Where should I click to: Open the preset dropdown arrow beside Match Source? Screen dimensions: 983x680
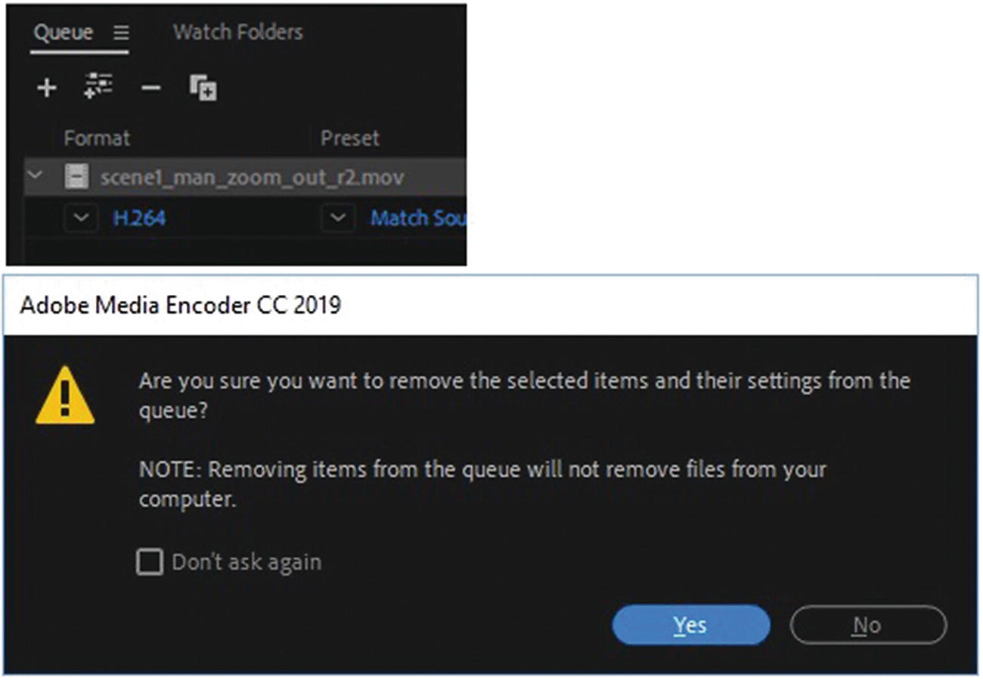pyautogui.click(x=338, y=219)
